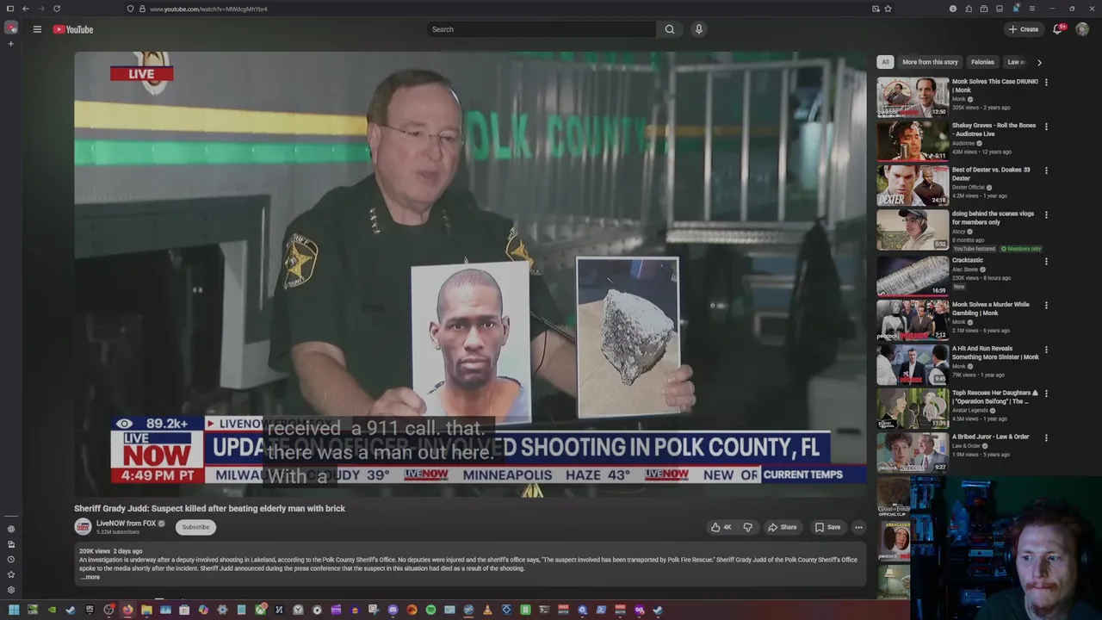Start voice search with the microphone icon
The image size is (1102, 620).
point(699,29)
